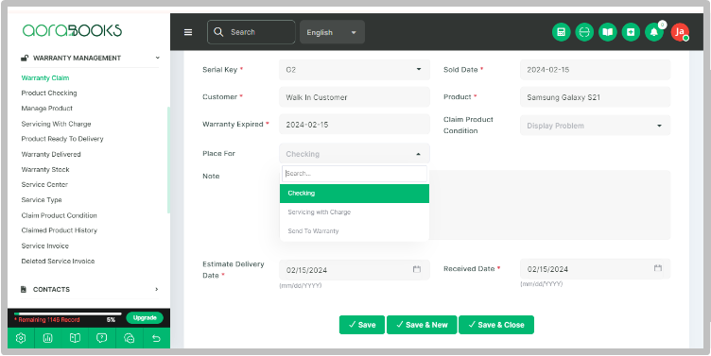Open Product Checking in sidebar

click(49, 93)
